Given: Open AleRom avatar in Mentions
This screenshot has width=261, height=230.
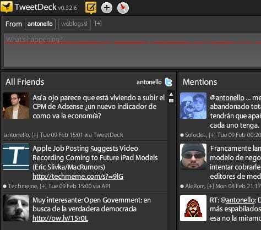Looking at the screenshot, I should tap(193, 157).
